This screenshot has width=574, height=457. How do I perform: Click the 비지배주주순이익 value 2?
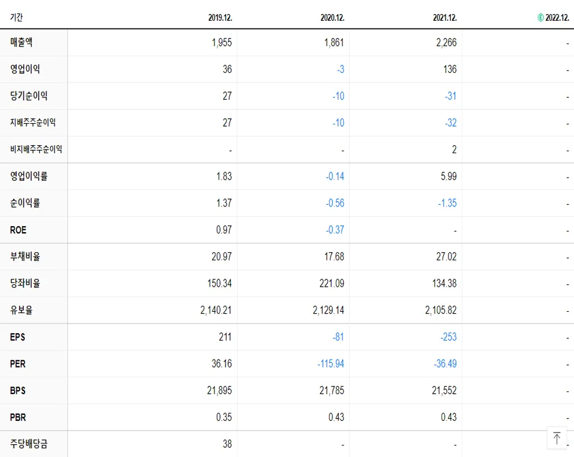pos(455,149)
